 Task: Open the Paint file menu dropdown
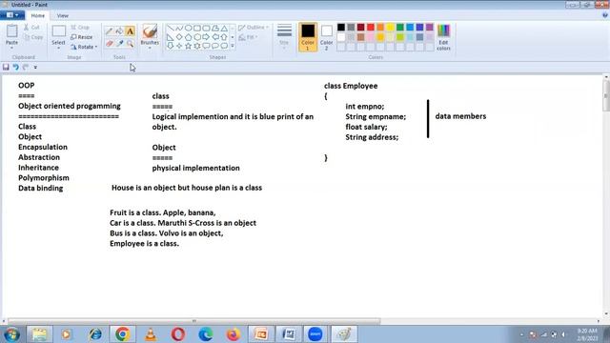12,15
